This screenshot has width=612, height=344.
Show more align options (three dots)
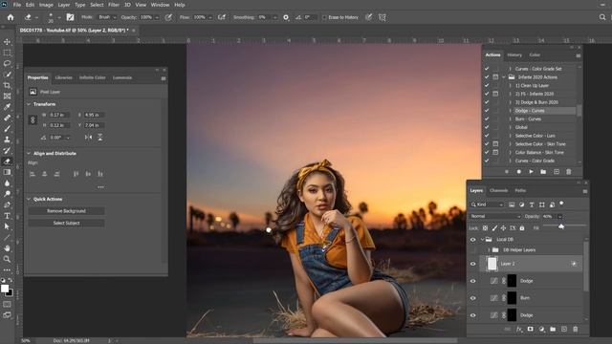tap(100, 187)
